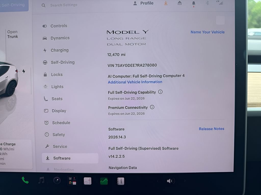
Task: Click the profile person icon
Action: click(x=135, y=3)
